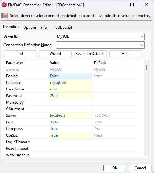Image resolution: width=154 pixels, height=173 pixels.
Task: Select the OSAuthent parameter label
Action: pyautogui.click(x=15, y=109)
